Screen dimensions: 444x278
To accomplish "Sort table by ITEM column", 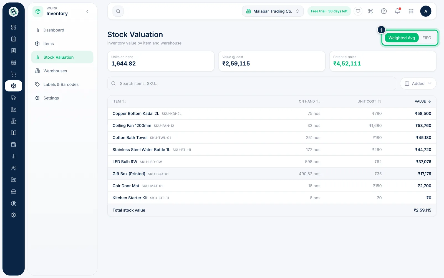I will pos(119,101).
